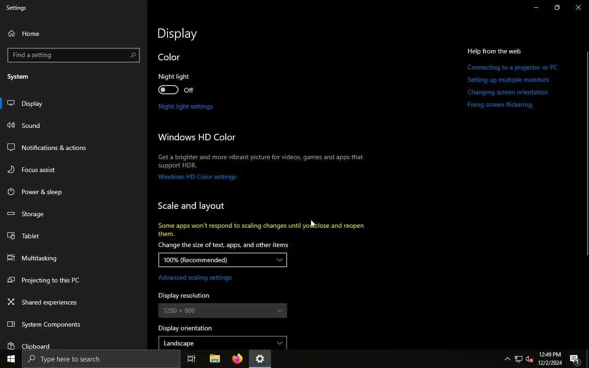
Task: Click the Storage drive icon
Action: pyautogui.click(x=11, y=214)
